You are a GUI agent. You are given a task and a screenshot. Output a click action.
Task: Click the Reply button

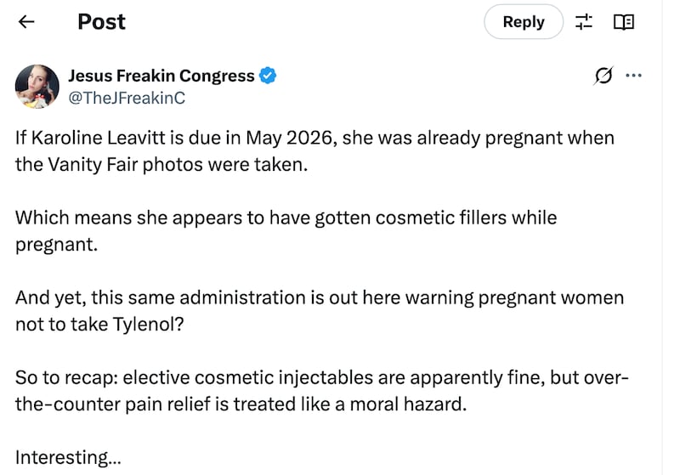click(523, 22)
